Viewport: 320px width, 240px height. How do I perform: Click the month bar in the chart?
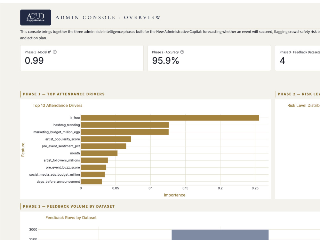click(x=99, y=153)
